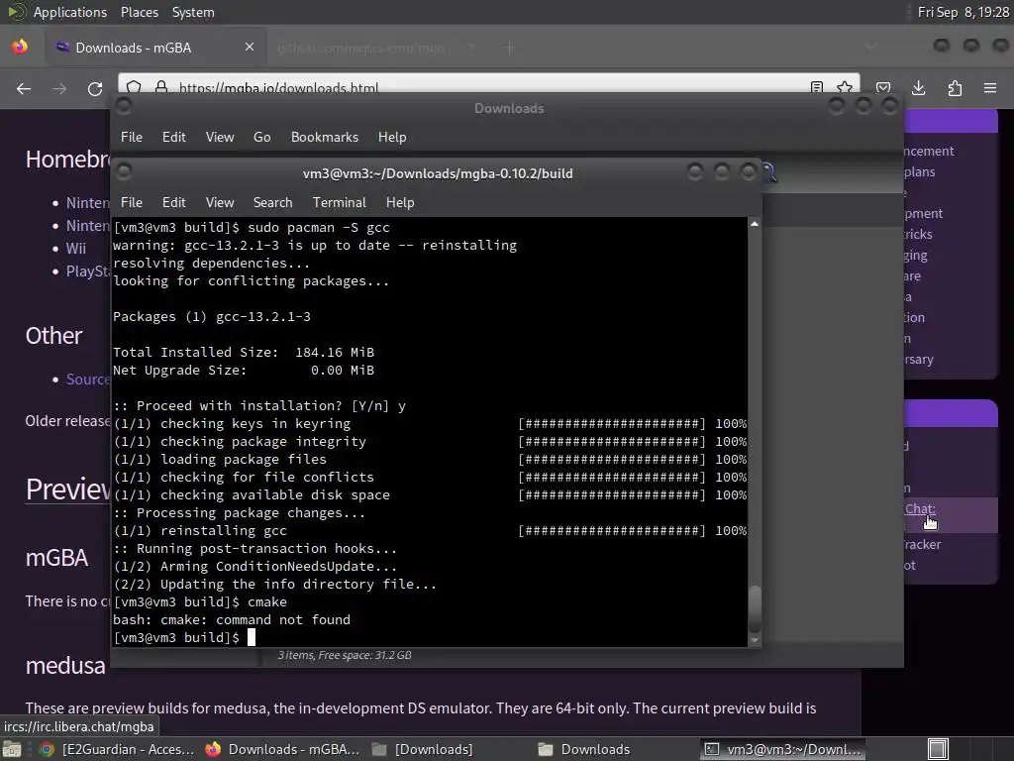Open Go menu in Downloads file manager
Screen dimensions: 1014x761
pos(261,137)
